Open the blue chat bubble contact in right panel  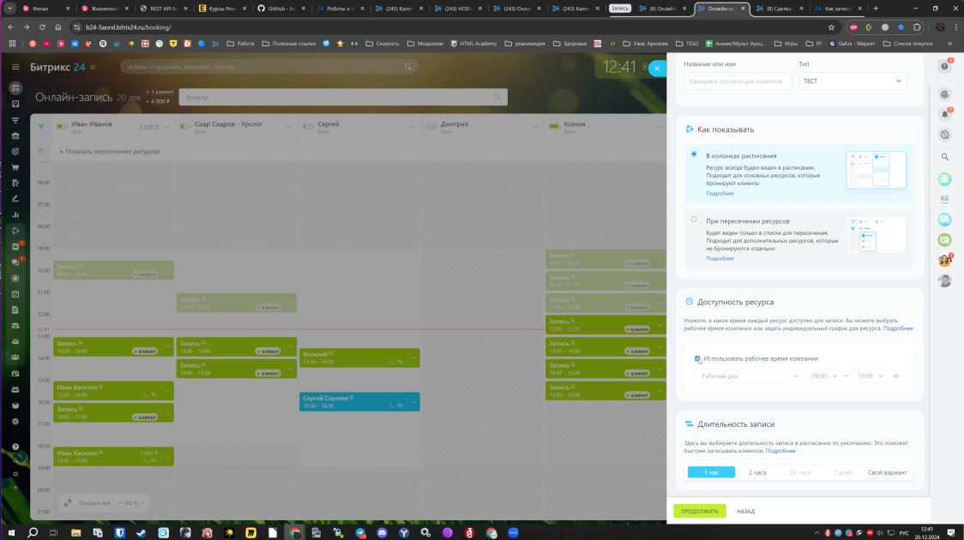click(x=945, y=220)
